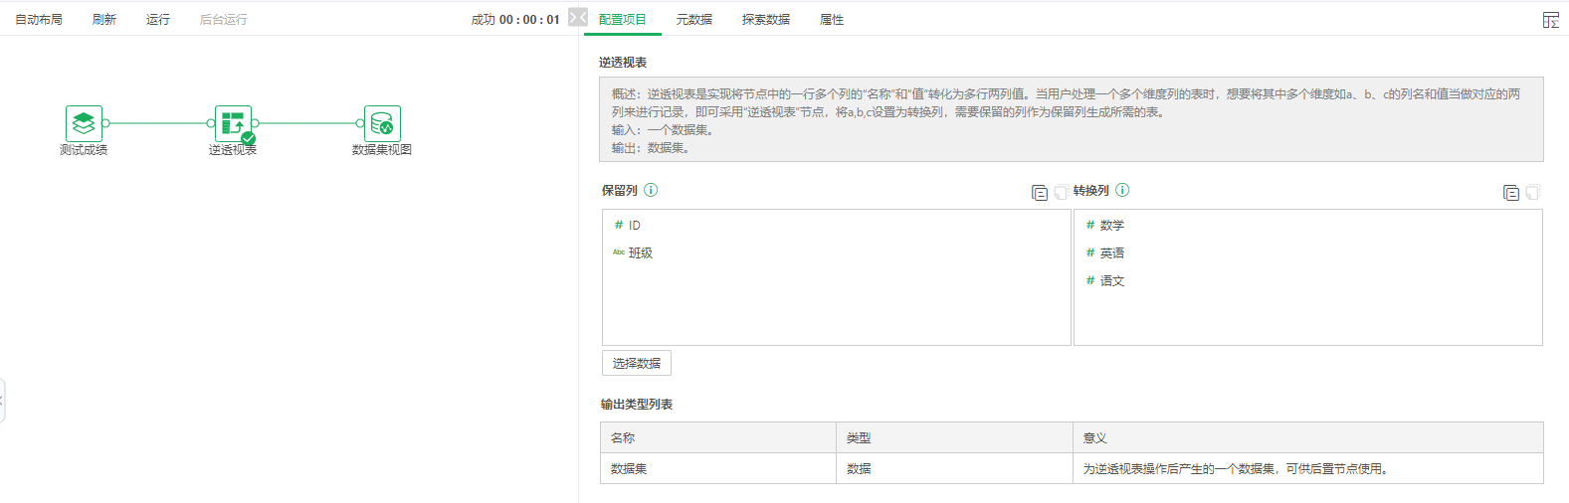Show info tooltip for 保留列
This screenshot has height=503, width=1569.
(x=651, y=190)
